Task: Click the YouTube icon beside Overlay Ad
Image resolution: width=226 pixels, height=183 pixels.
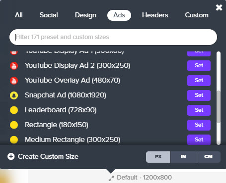Action: pyautogui.click(x=14, y=81)
